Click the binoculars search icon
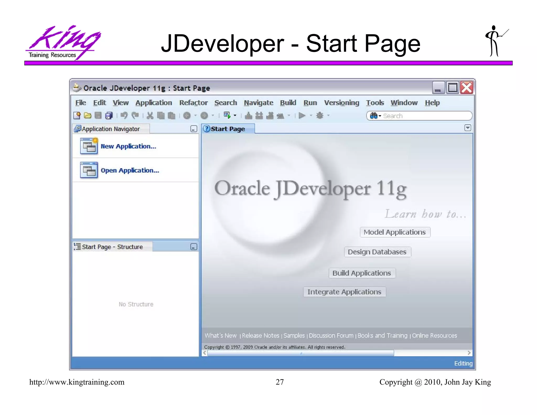This screenshot has width=537, height=415. pos(373,116)
